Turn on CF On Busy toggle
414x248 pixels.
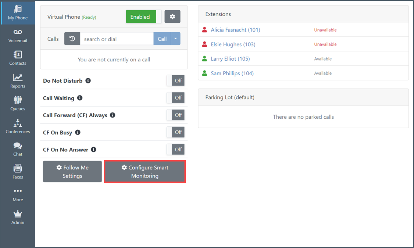pyautogui.click(x=175, y=132)
